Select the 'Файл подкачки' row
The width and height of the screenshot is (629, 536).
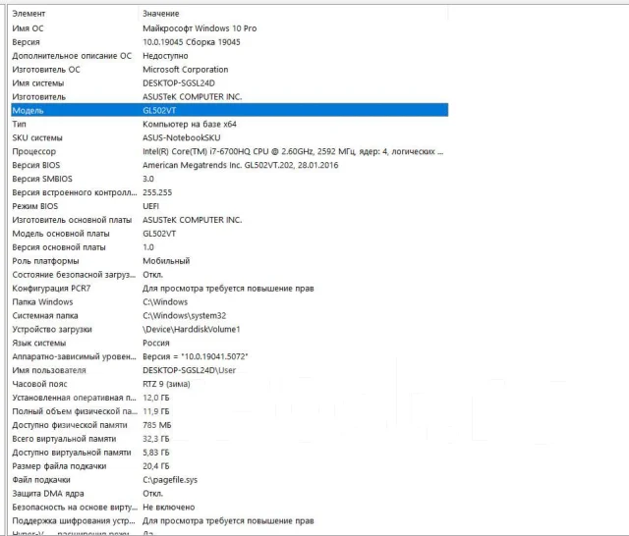coord(229,479)
